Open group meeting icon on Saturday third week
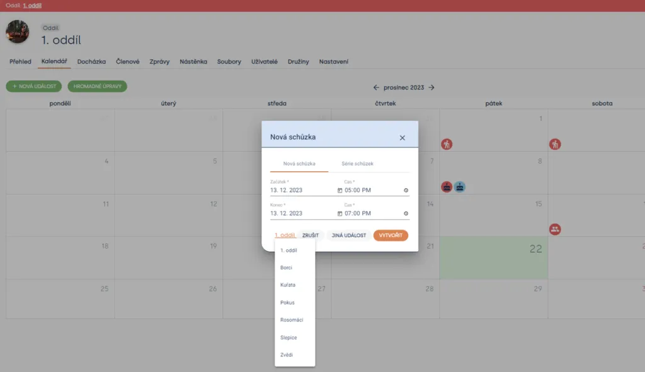This screenshot has width=645, height=372. tap(555, 229)
